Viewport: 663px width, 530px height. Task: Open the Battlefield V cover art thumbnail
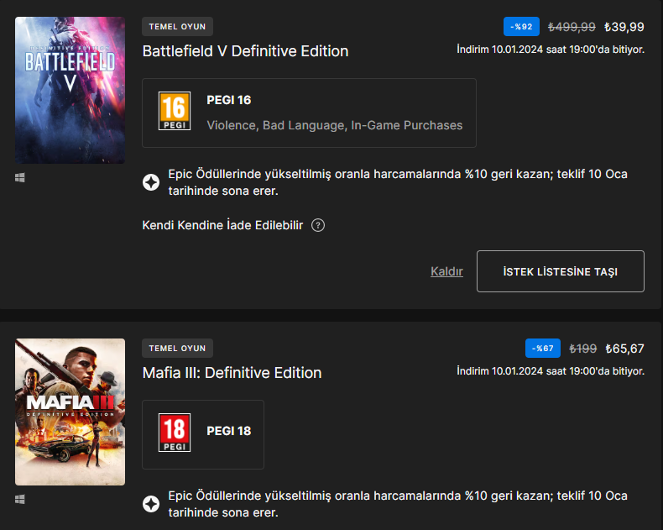70,90
